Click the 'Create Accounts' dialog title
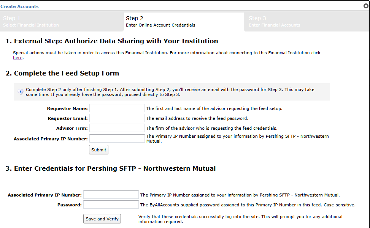This screenshot has width=370, height=228. click(x=20, y=6)
